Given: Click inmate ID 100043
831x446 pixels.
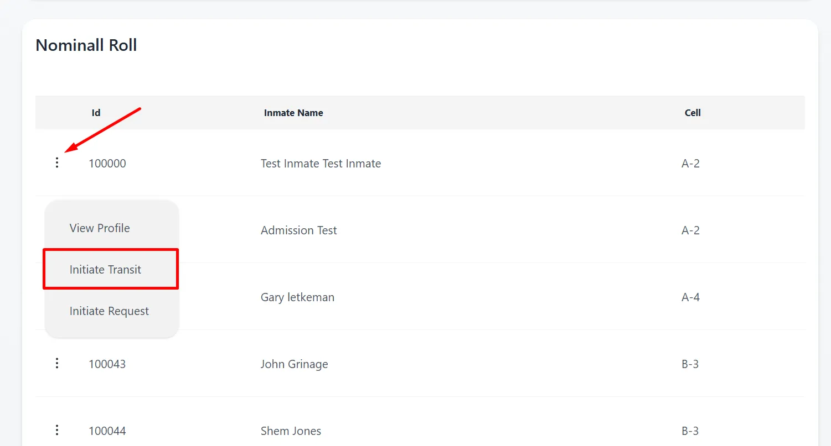Looking at the screenshot, I should pos(107,364).
